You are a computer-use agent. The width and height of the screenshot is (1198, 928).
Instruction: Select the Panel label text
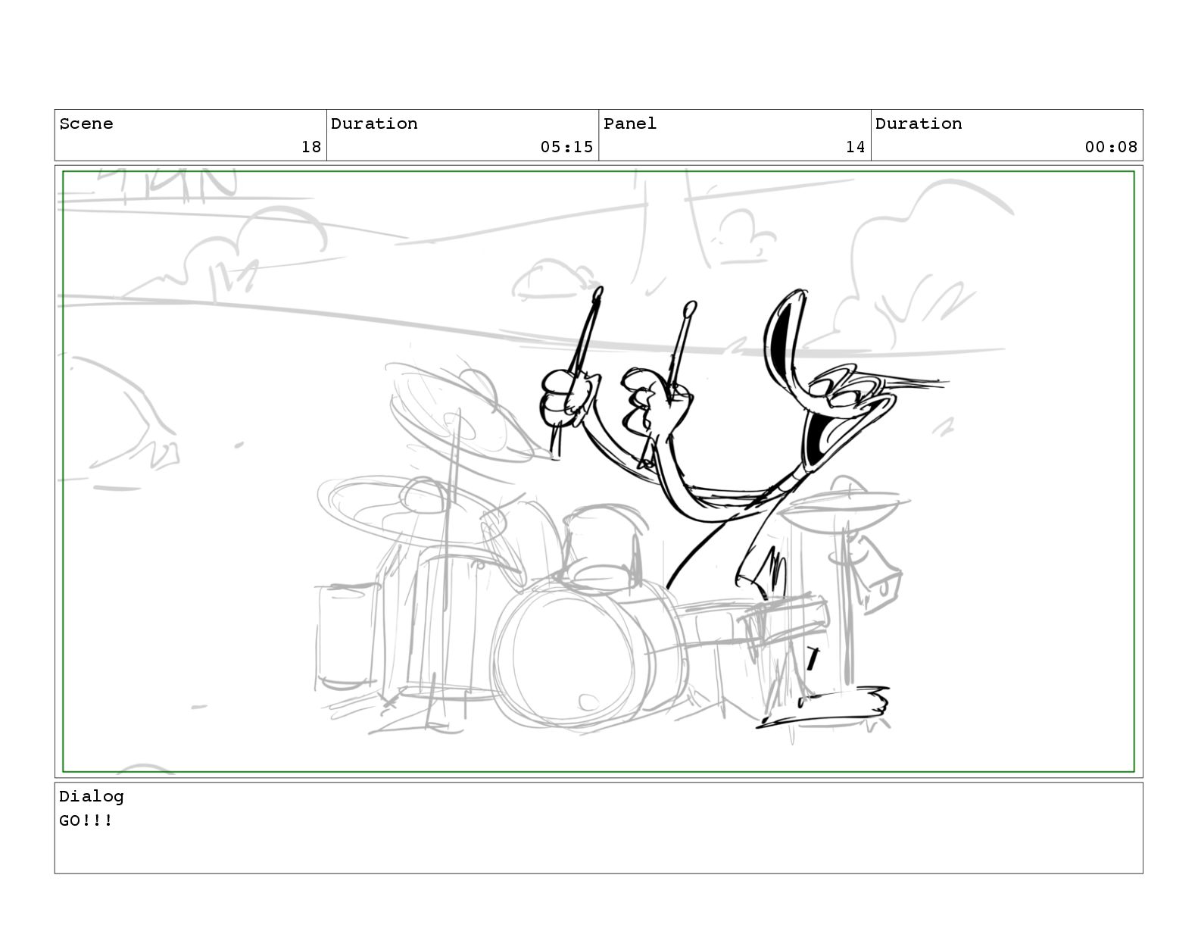pos(630,123)
